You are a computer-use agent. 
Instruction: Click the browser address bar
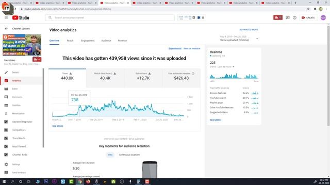click(x=162, y=9)
